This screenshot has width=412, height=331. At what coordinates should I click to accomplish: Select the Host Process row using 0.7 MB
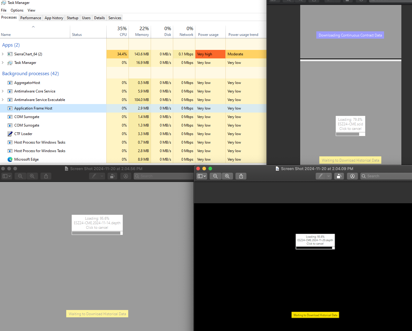[133, 142]
